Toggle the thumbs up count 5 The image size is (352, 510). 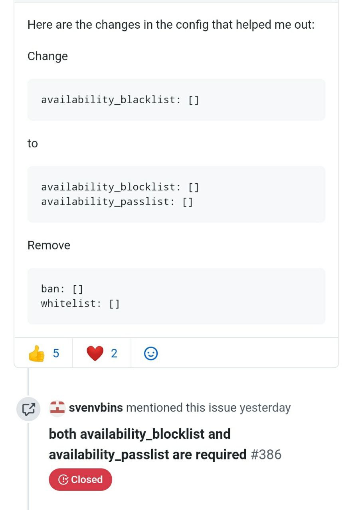pos(56,353)
